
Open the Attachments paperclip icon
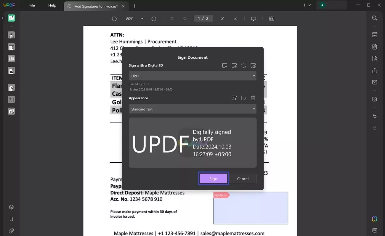point(11,231)
